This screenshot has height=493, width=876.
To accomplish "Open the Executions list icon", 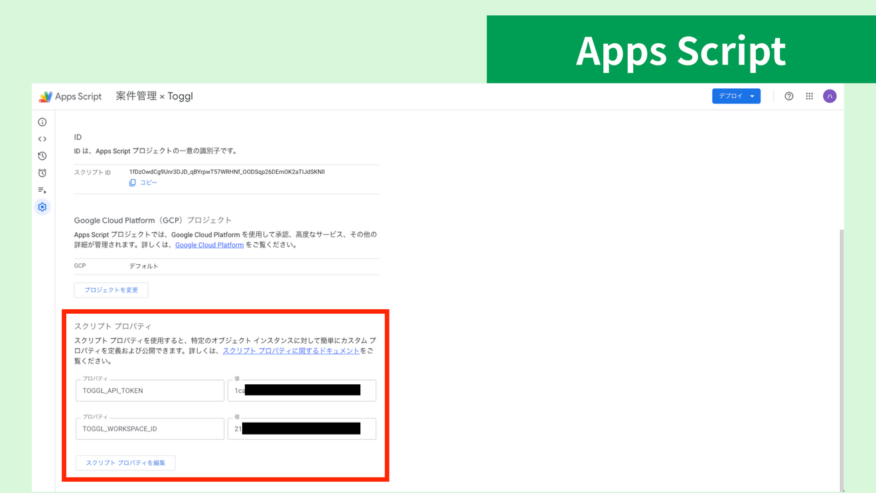I will (x=42, y=190).
